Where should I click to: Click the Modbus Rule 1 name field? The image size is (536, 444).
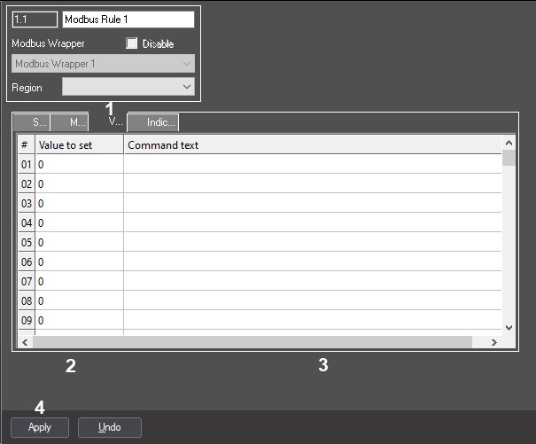pos(128,19)
